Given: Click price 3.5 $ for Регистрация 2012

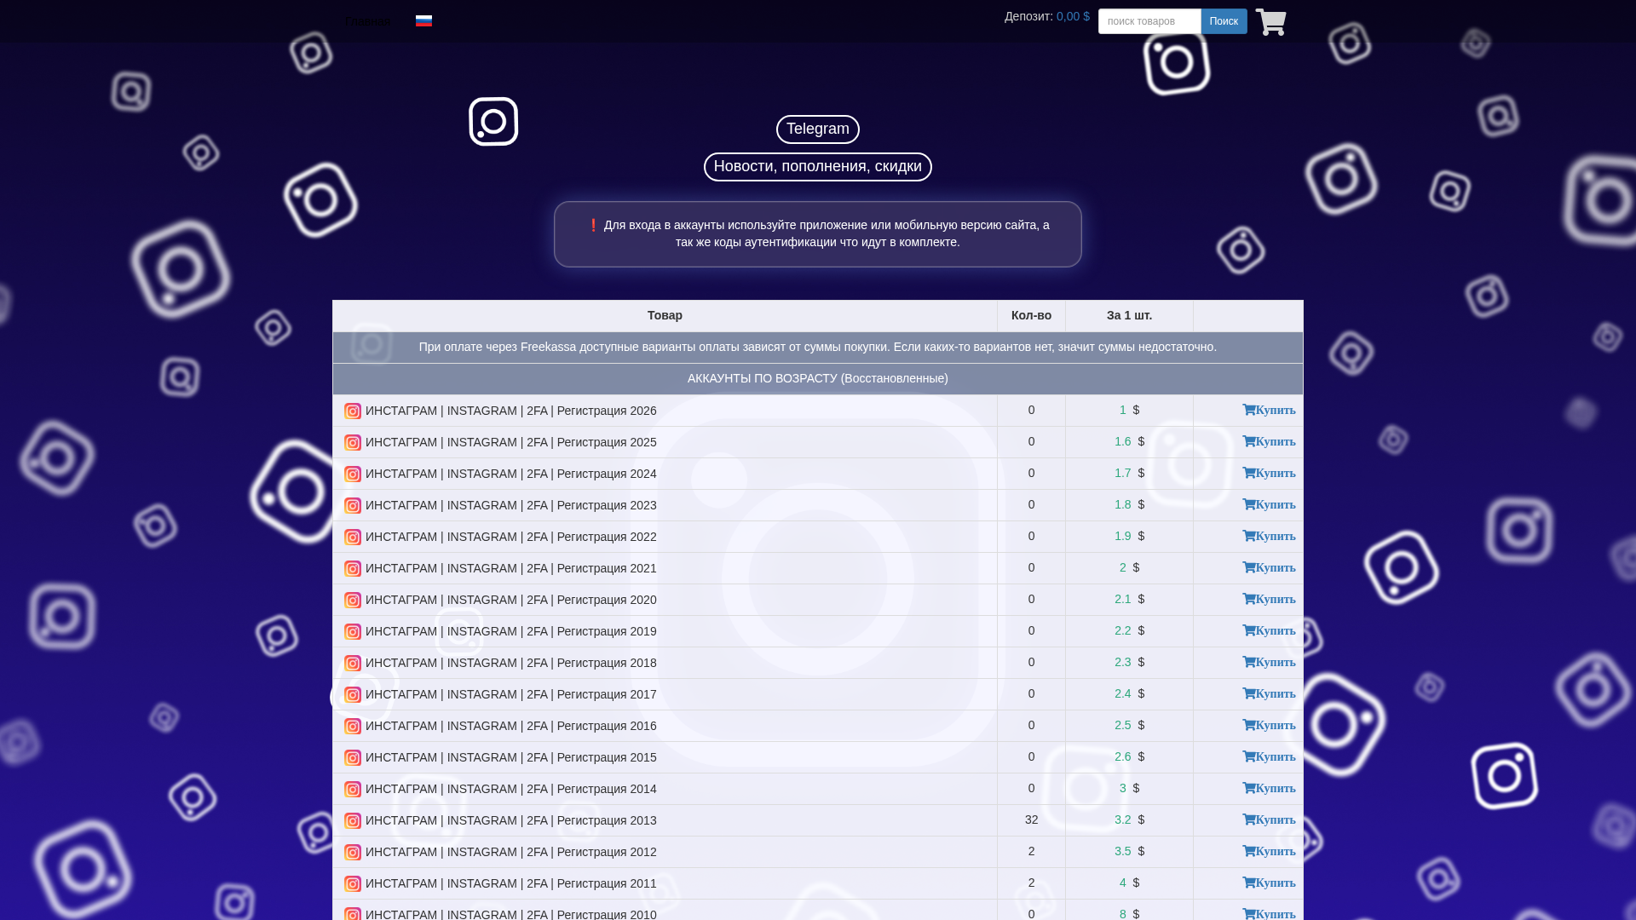Looking at the screenshot, I should [x=1129, y=851].
